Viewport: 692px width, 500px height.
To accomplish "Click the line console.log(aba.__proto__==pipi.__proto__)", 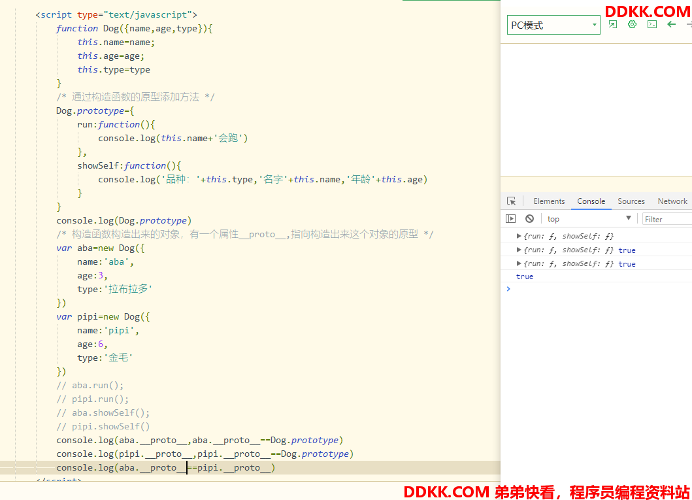I will 166,467.
